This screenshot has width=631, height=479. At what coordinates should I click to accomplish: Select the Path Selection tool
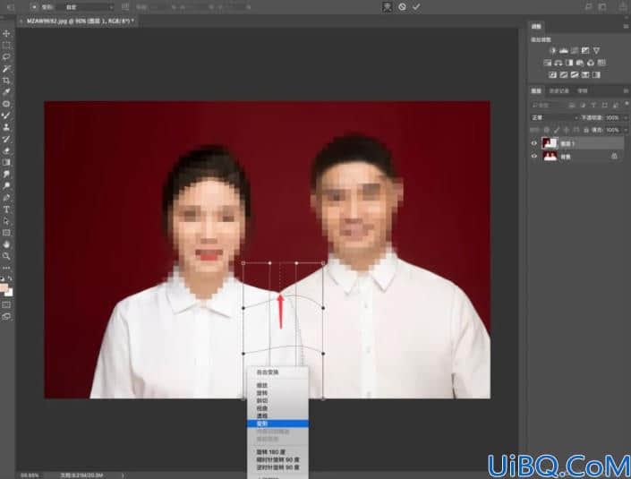pos(6,221)
